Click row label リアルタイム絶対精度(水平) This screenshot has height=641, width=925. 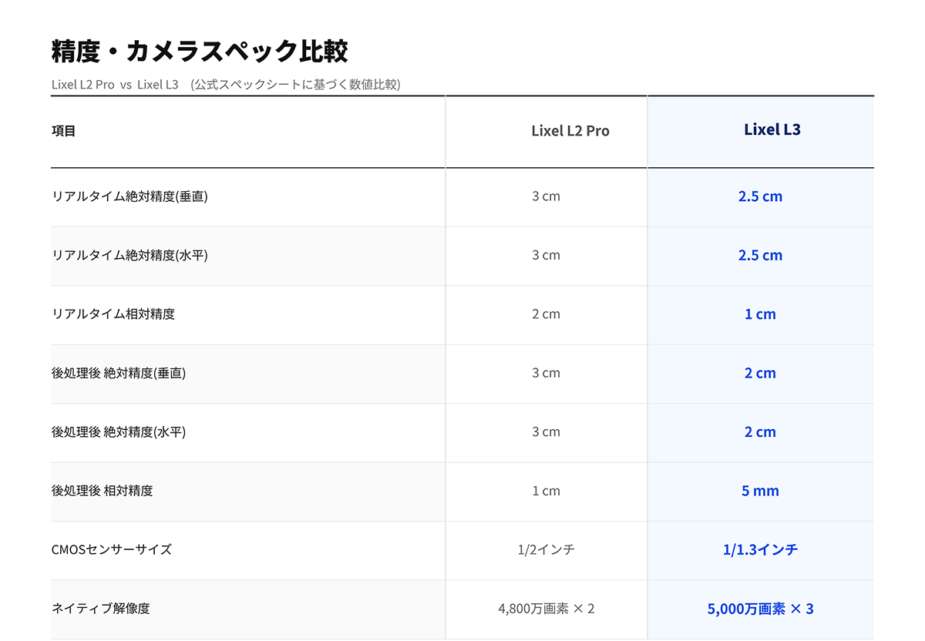(x=129, y=255)
